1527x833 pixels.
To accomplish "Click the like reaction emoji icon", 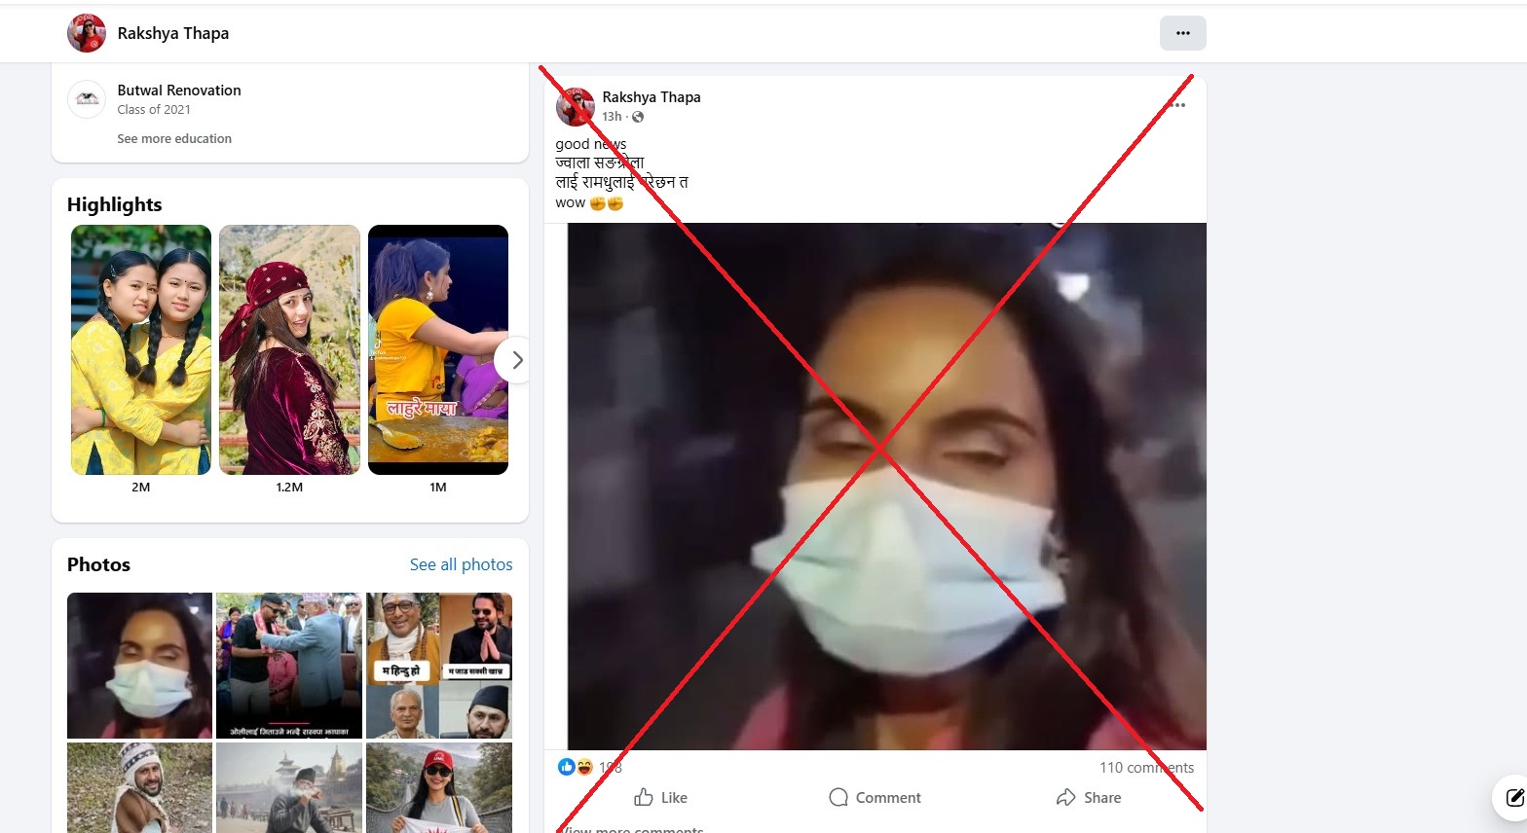I will [567, 767].
